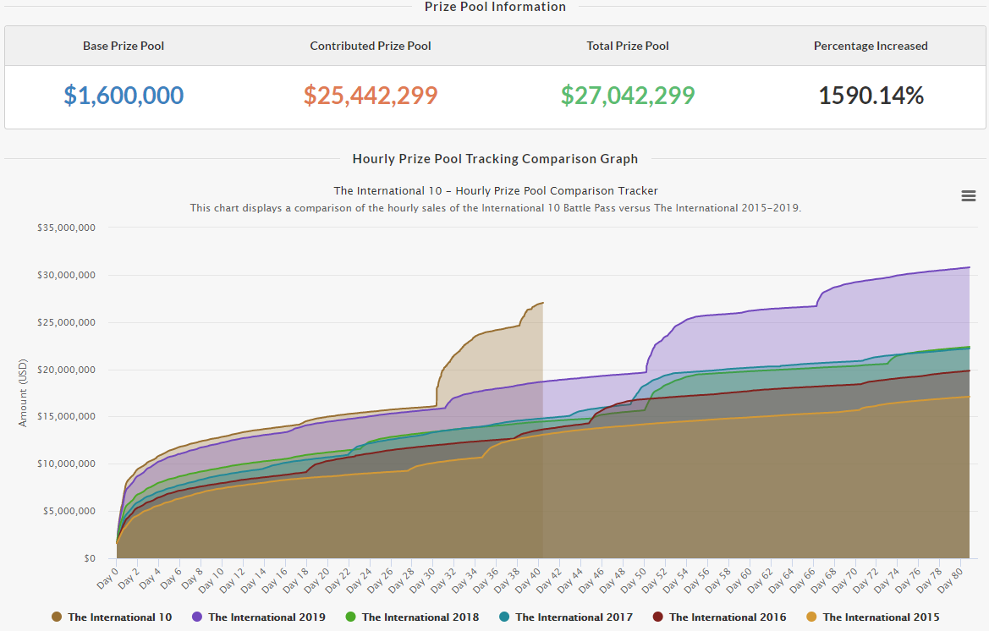Click the green International 2018 legend dot
The height and width of the screenshot is (631, 989).
click(x=350, y=617)
